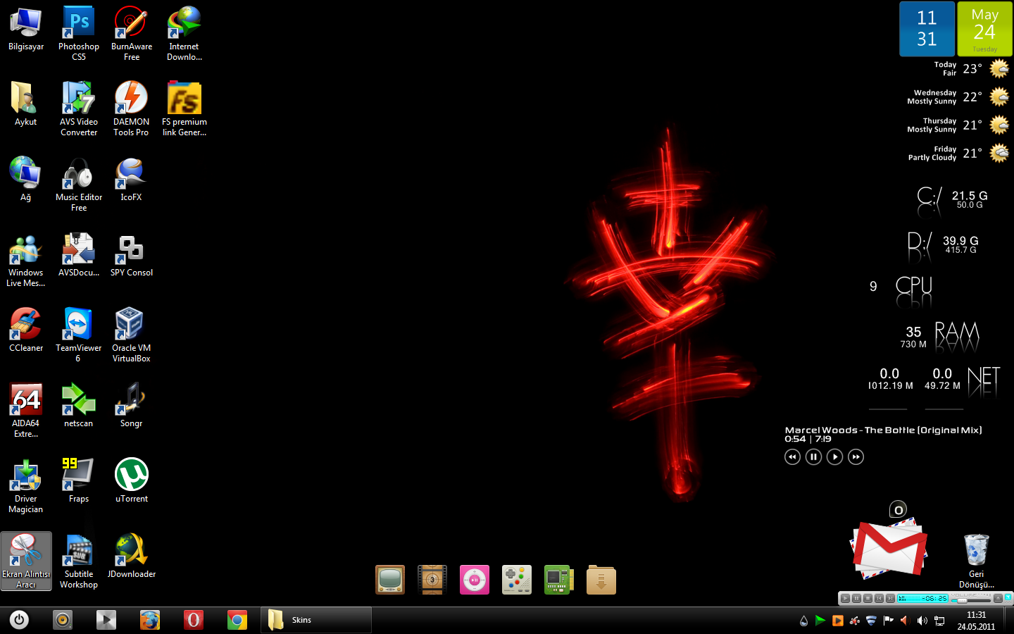Open the Gmail envelope widget
1014x634 pixels.
point(889,547)
